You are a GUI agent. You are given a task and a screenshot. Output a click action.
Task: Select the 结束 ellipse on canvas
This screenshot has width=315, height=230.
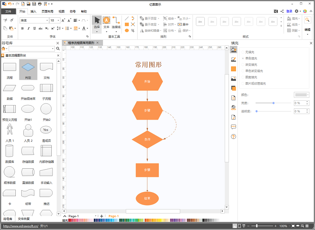147,198
